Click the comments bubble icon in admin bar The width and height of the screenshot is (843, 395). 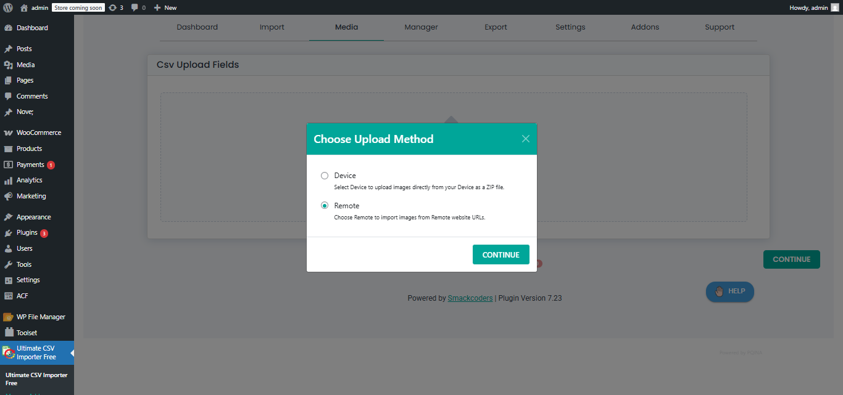(135, 7)
